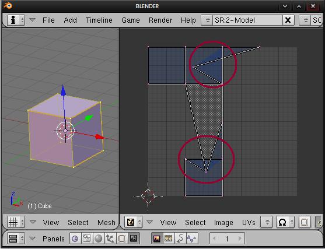The height and width of the screenshot is (249, 325).
Task: Delete the SR:2-Model screen with X button
Action: (x=288, y=20)
